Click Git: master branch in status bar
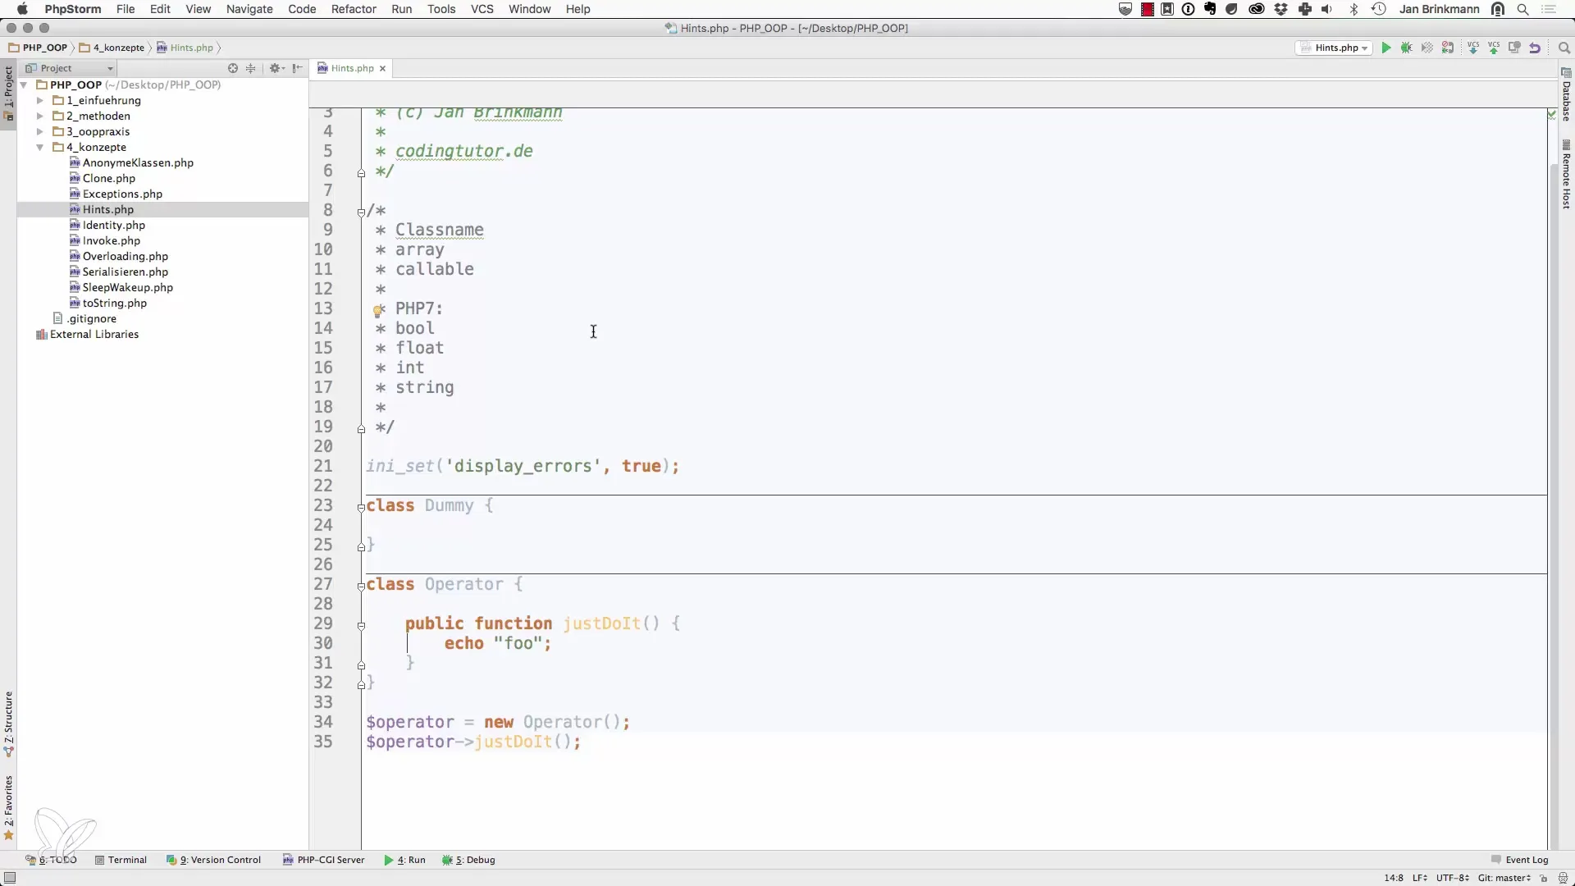Viewport: 1575px width, 886px height. pyautogui.click(x=1504, y=878)
